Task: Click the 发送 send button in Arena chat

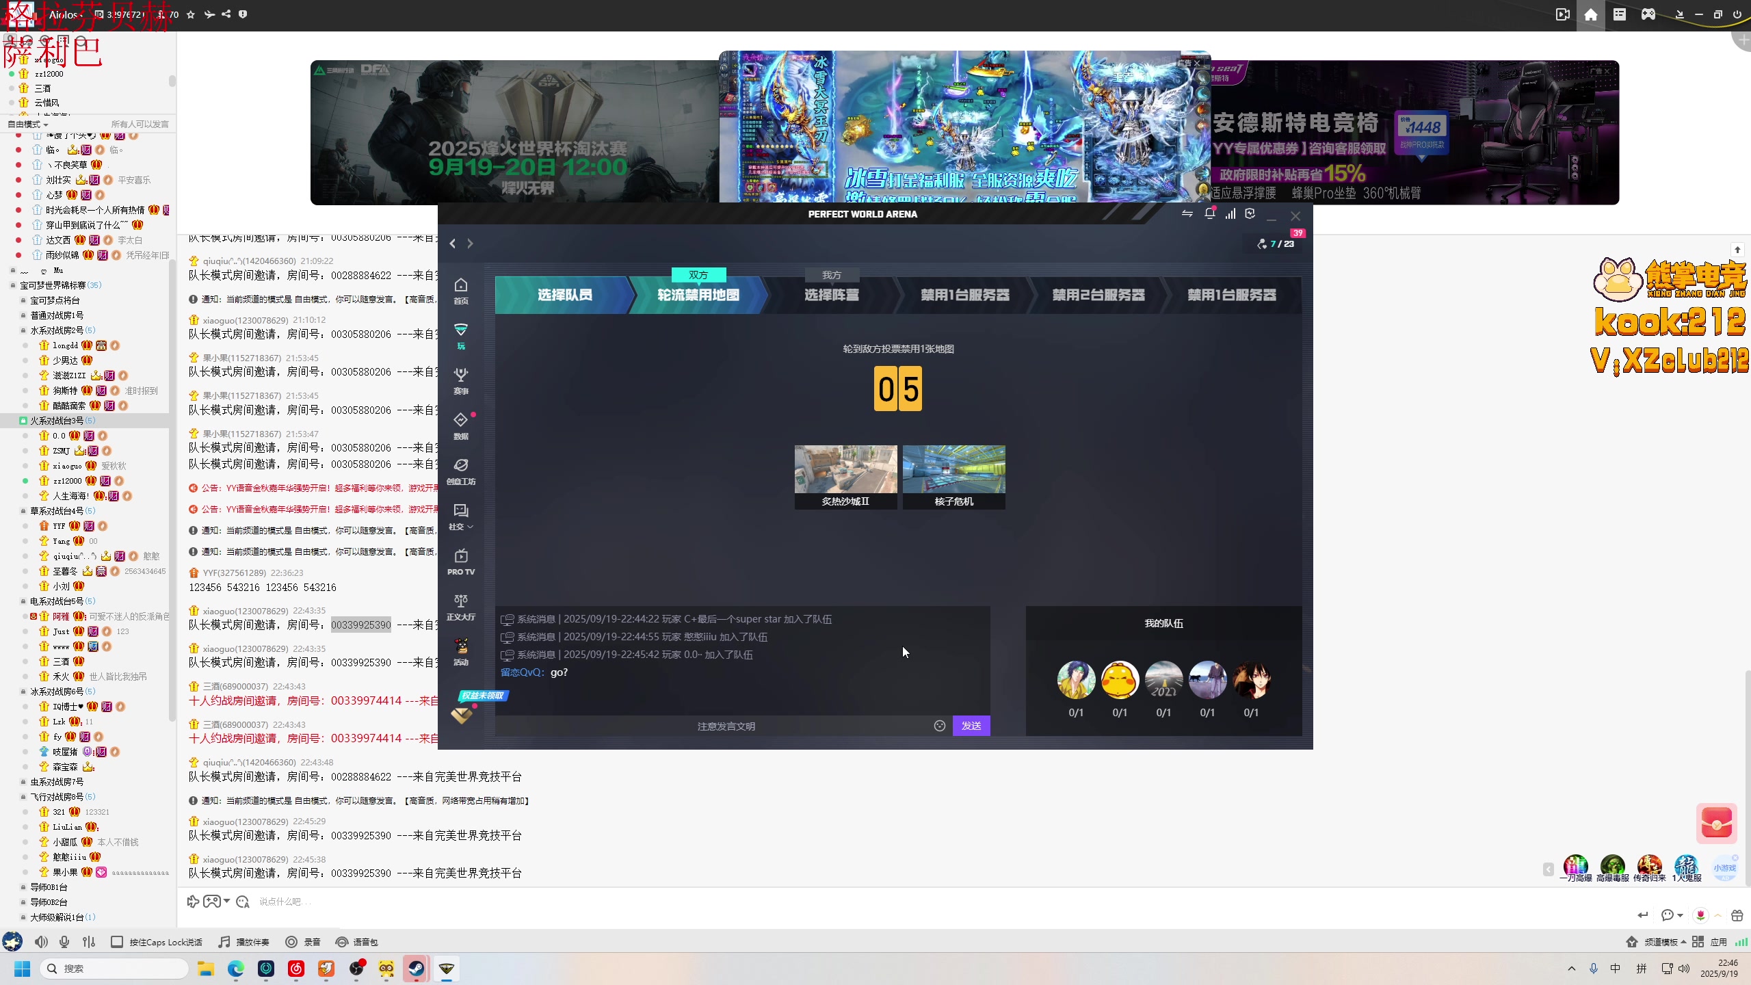Action: pos(971,726)
